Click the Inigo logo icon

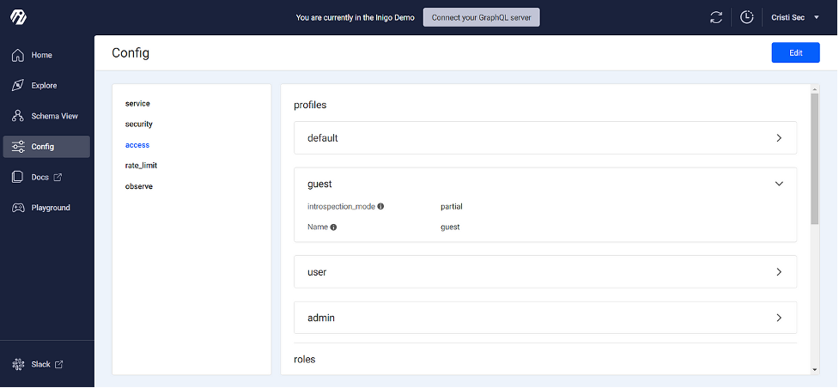(x=18, y=17)
